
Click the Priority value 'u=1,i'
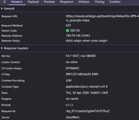69,105
